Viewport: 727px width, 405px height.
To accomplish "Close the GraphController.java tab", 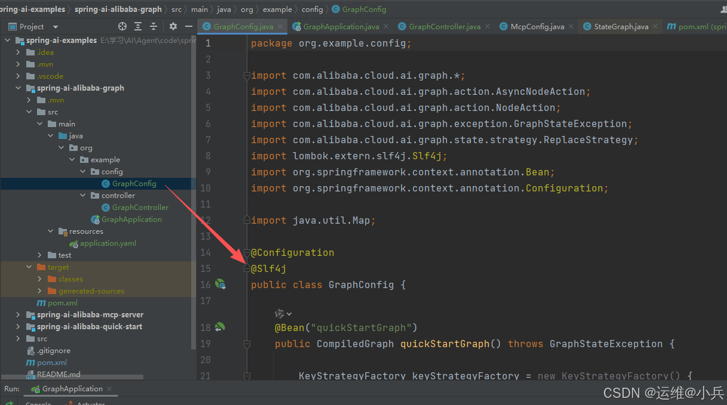I will click(x=487, y=26).
